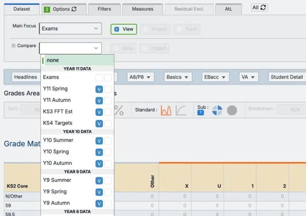Select the percentage display icon
The image size is (306, 216).
(x=119, y=110)
